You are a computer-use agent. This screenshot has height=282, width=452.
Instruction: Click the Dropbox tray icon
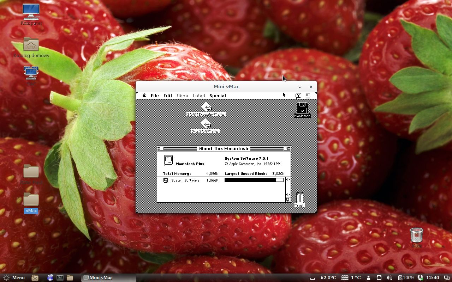click(420, 278)
